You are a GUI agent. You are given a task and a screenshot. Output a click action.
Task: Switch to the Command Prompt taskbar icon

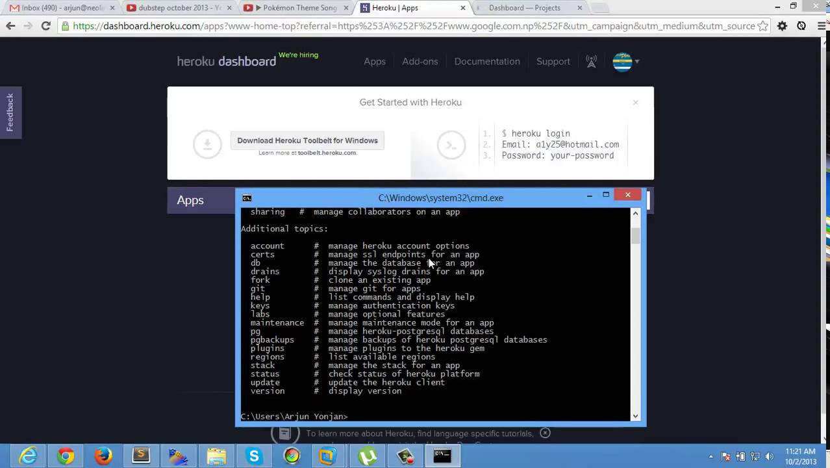tap(442, 456)
